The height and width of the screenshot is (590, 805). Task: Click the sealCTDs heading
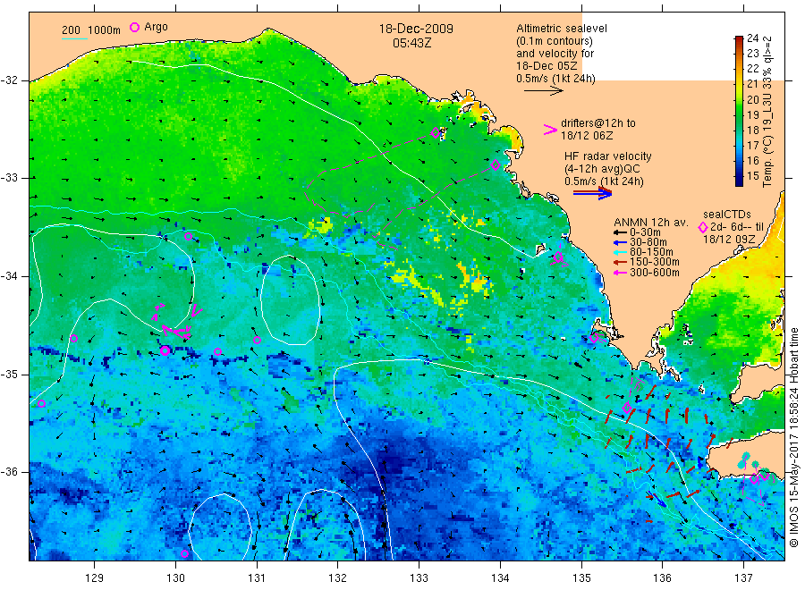(727, 215)
